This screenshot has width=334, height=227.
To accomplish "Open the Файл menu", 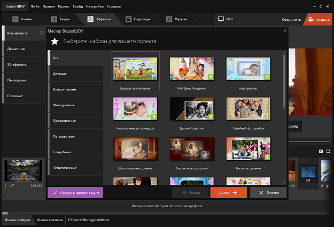I will pos(35,5).
